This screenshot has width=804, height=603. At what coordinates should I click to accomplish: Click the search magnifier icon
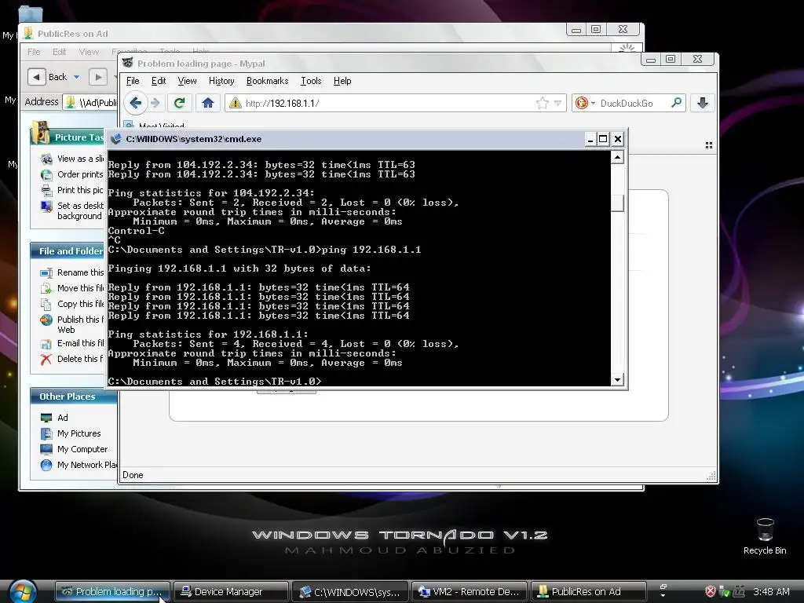[676, 103]
